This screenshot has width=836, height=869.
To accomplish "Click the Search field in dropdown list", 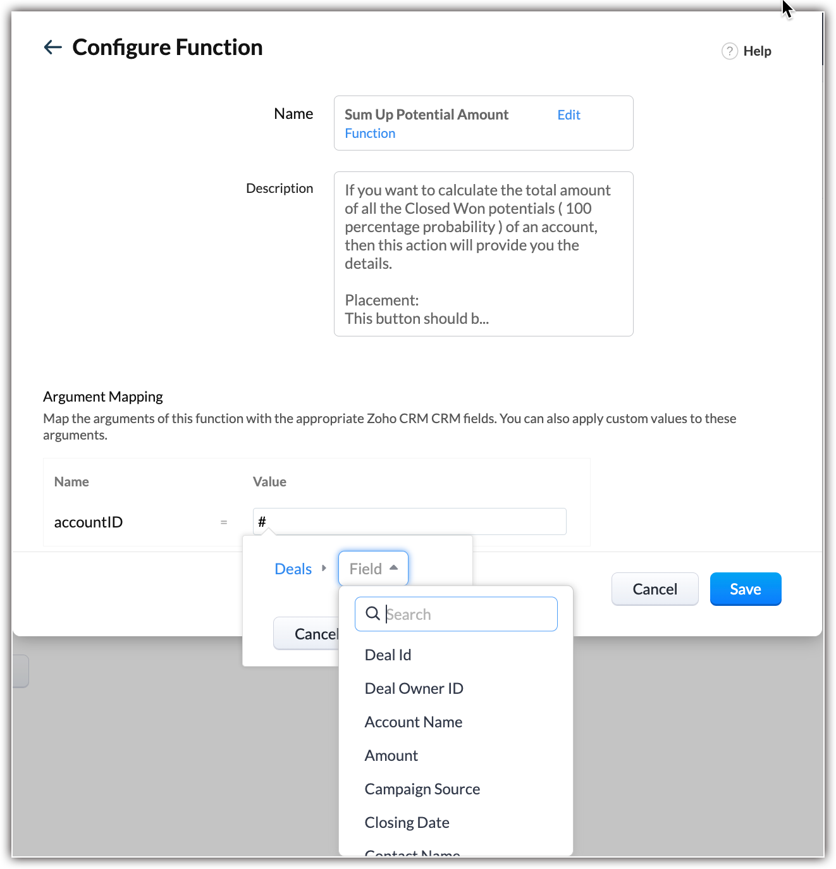I will coord(468,614).
